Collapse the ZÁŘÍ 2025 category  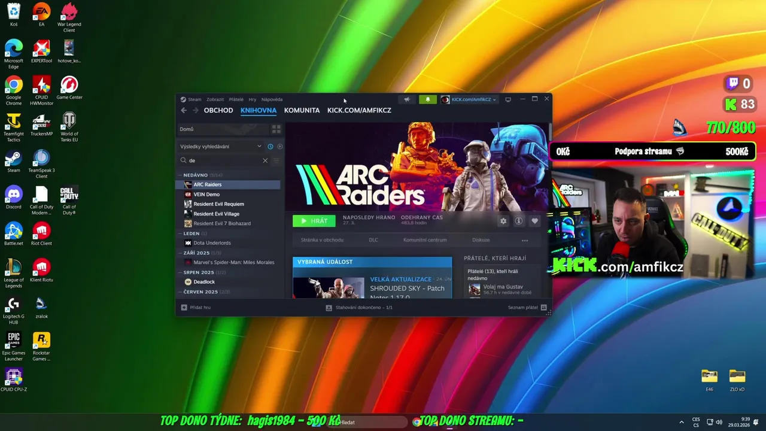coord(196,253)
